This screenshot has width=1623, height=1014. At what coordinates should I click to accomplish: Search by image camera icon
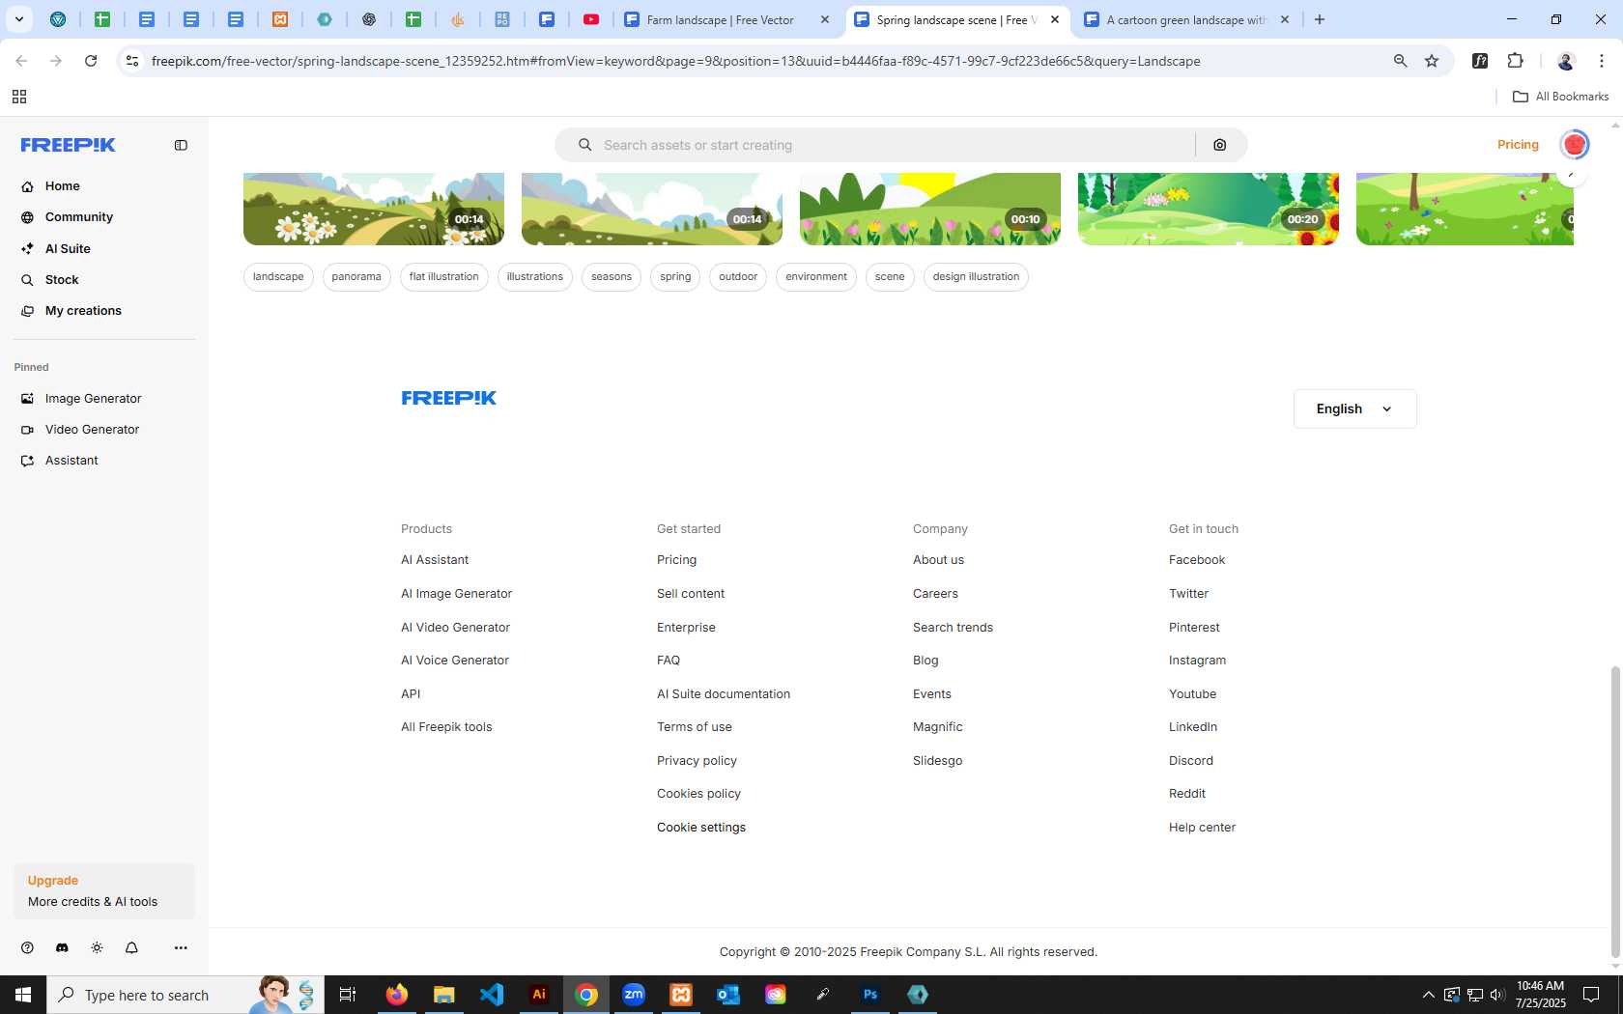1220,145
